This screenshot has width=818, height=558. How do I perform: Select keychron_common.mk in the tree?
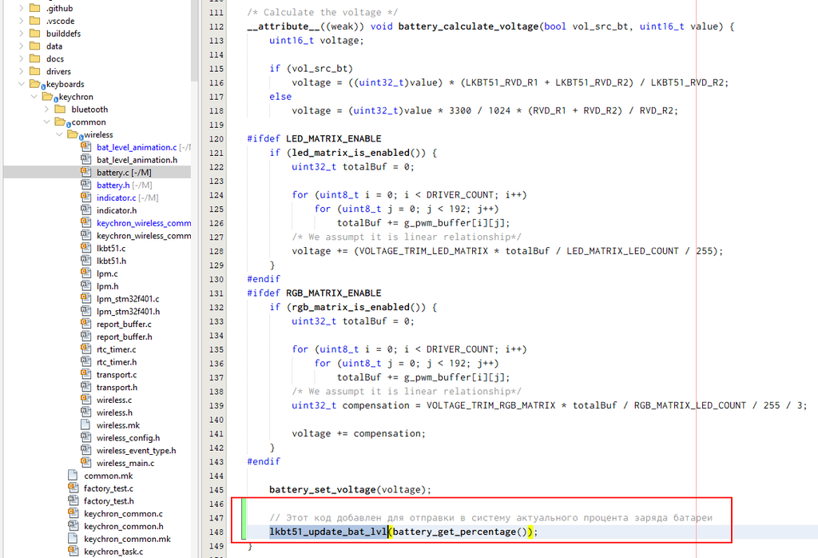point(127,540)
